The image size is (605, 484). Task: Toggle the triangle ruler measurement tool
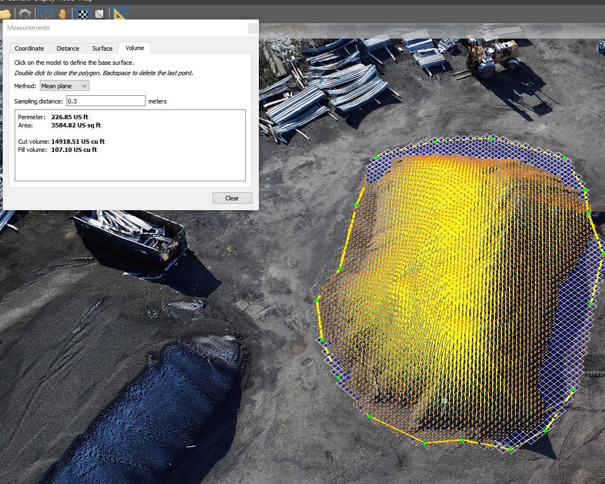coord(120,14)
